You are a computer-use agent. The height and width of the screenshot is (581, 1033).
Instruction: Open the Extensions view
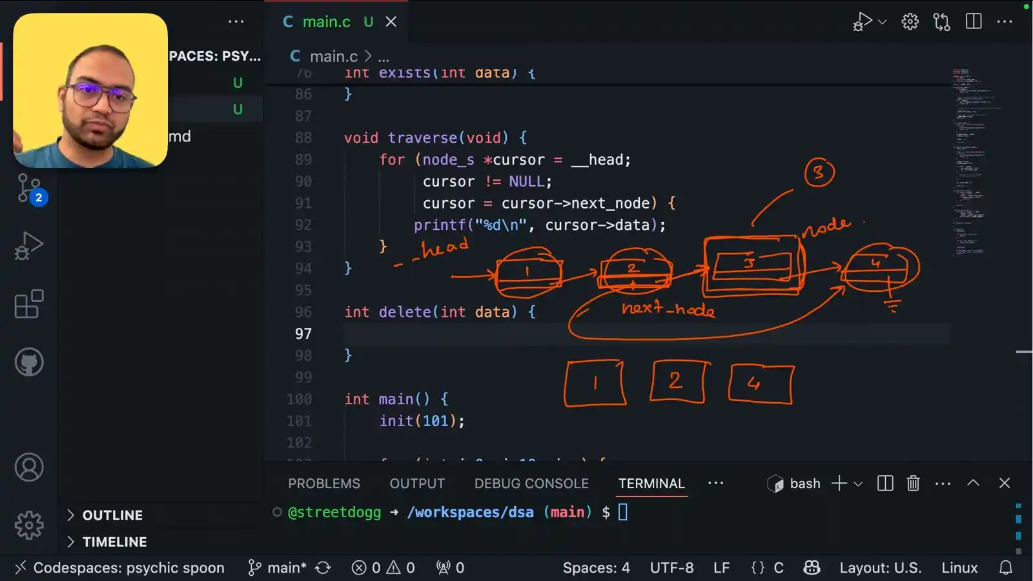click(28, 304)
